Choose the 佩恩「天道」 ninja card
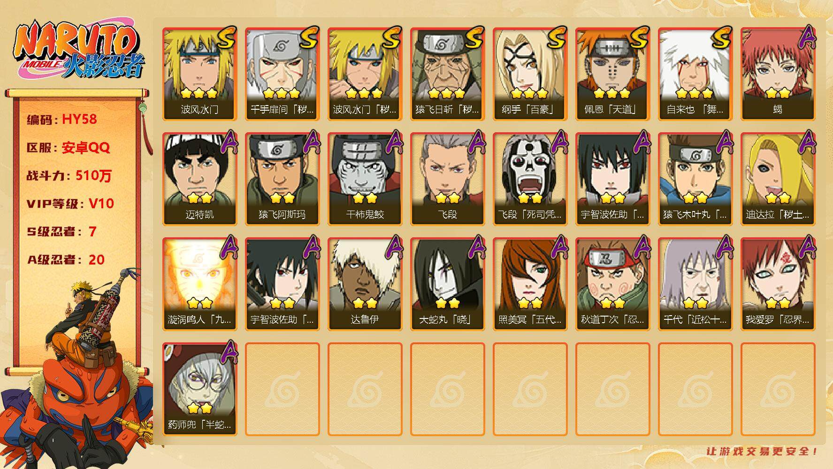Viewport: 833px width, 469px height. point(612,74)
